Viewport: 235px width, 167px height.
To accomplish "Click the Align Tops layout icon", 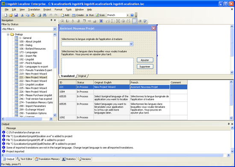I will [84, 21].
